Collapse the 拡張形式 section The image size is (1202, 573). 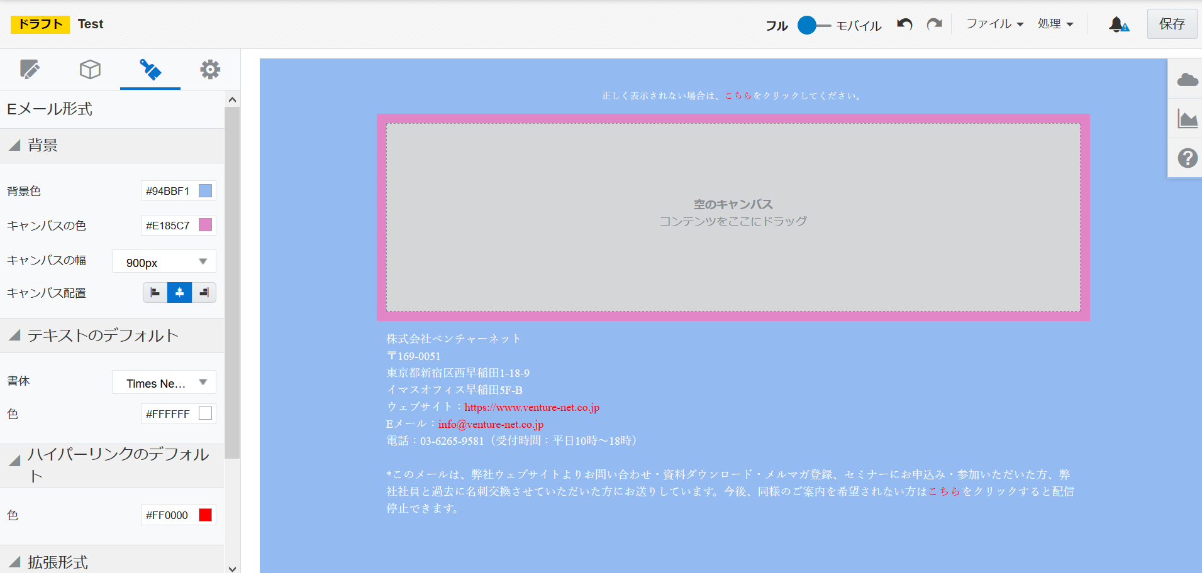click(15, 562)
